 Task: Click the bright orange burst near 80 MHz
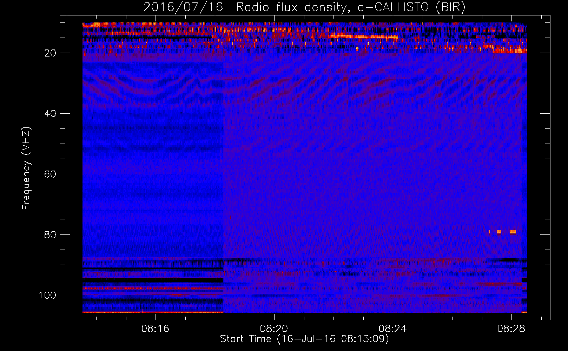coord(502,232)
